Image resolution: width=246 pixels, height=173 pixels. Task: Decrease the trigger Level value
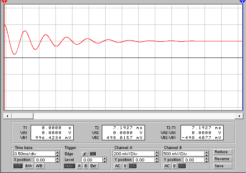[105, 161]
